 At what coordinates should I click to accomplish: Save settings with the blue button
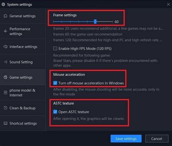coord(126,139)
